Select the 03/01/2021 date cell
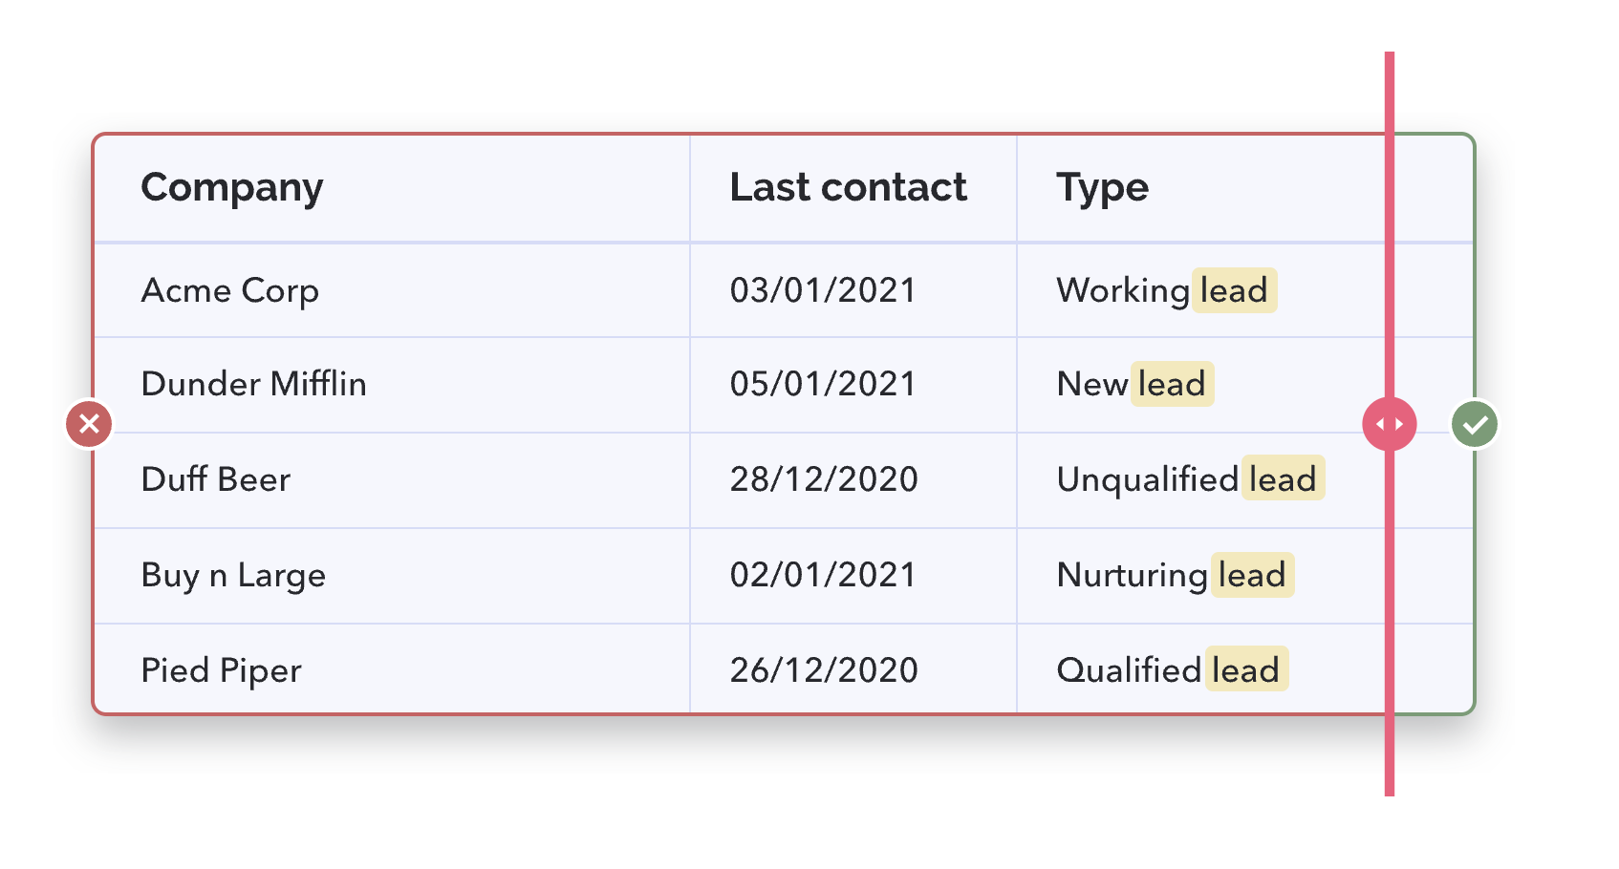This screenshot has width=1619, height=869. pyautogui.click(x=853, y=290)
